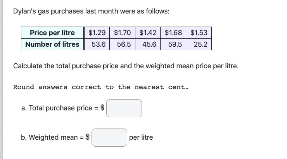Screen dimensions: 287x159
Task: Click the 'Price per litre' row header
Action: click(52, 33)
